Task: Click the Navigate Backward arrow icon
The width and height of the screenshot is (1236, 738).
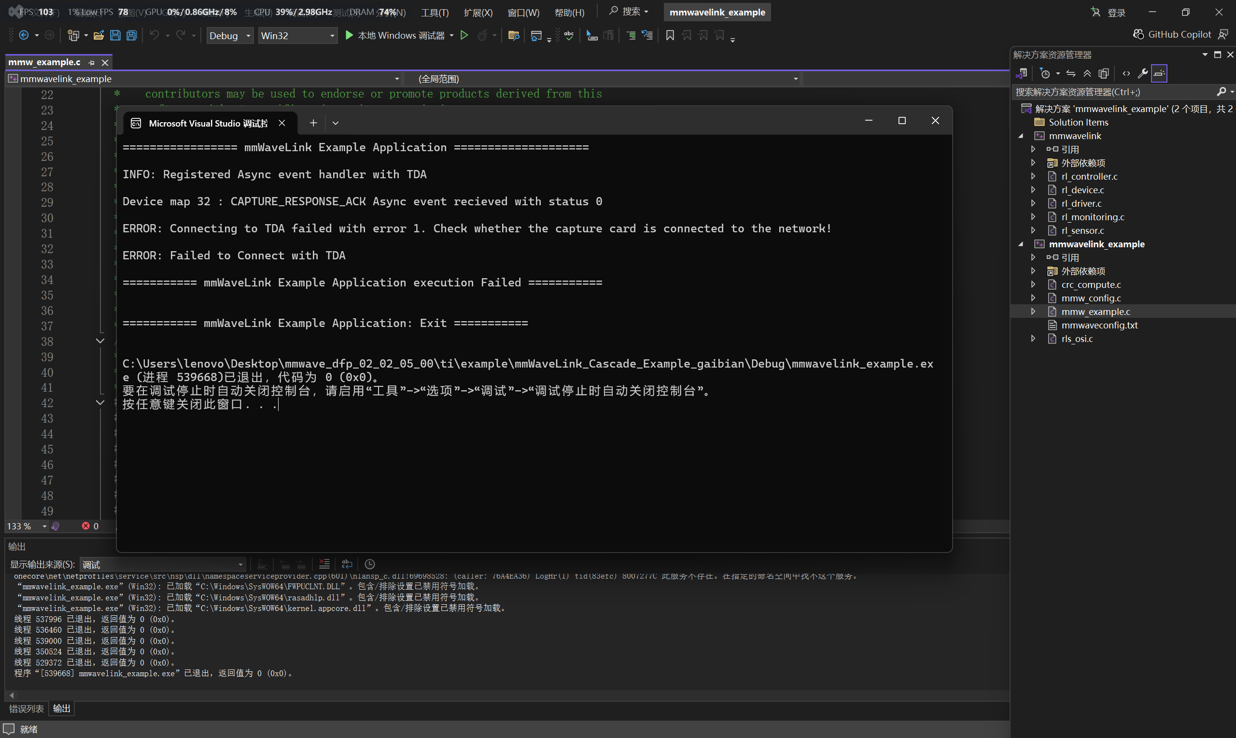Action: tap(23, 35)
